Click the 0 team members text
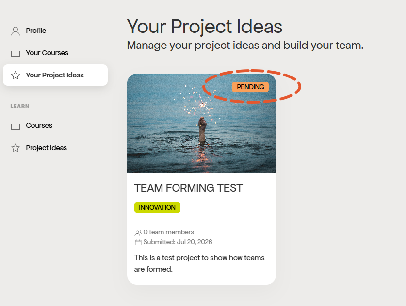 (x=169, y=232)
